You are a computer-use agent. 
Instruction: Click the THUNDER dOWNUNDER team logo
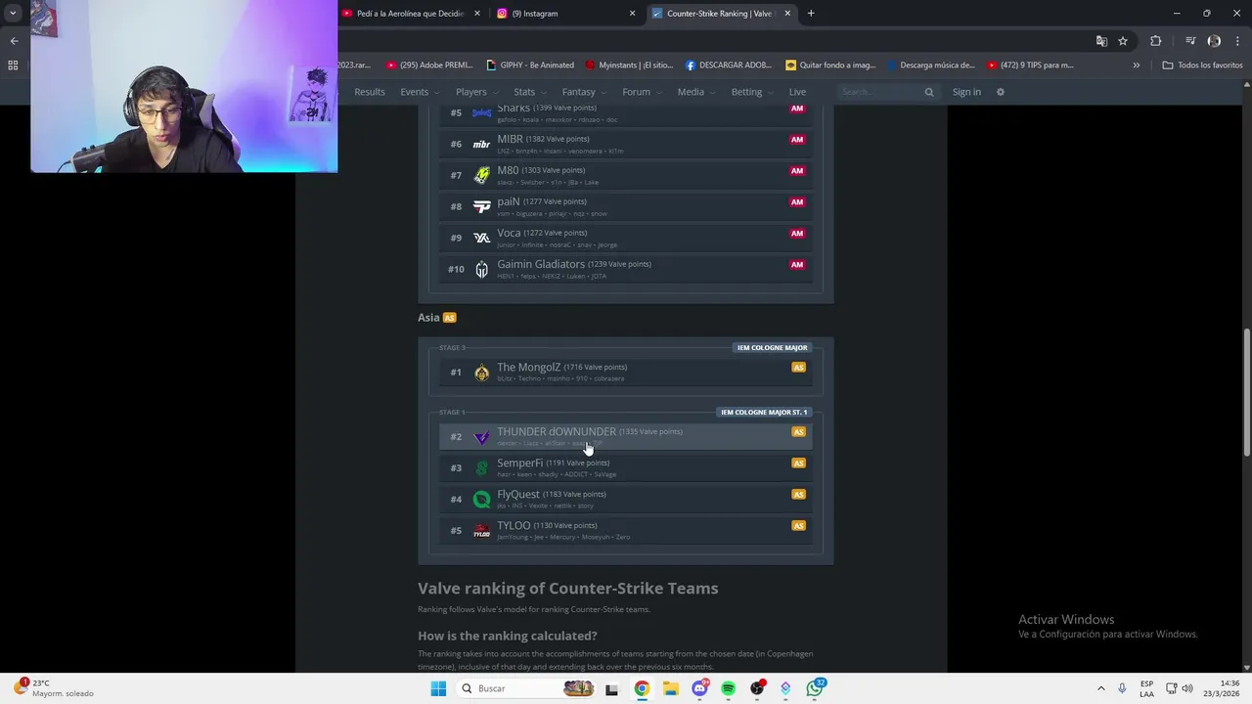[x=481, y=437]
